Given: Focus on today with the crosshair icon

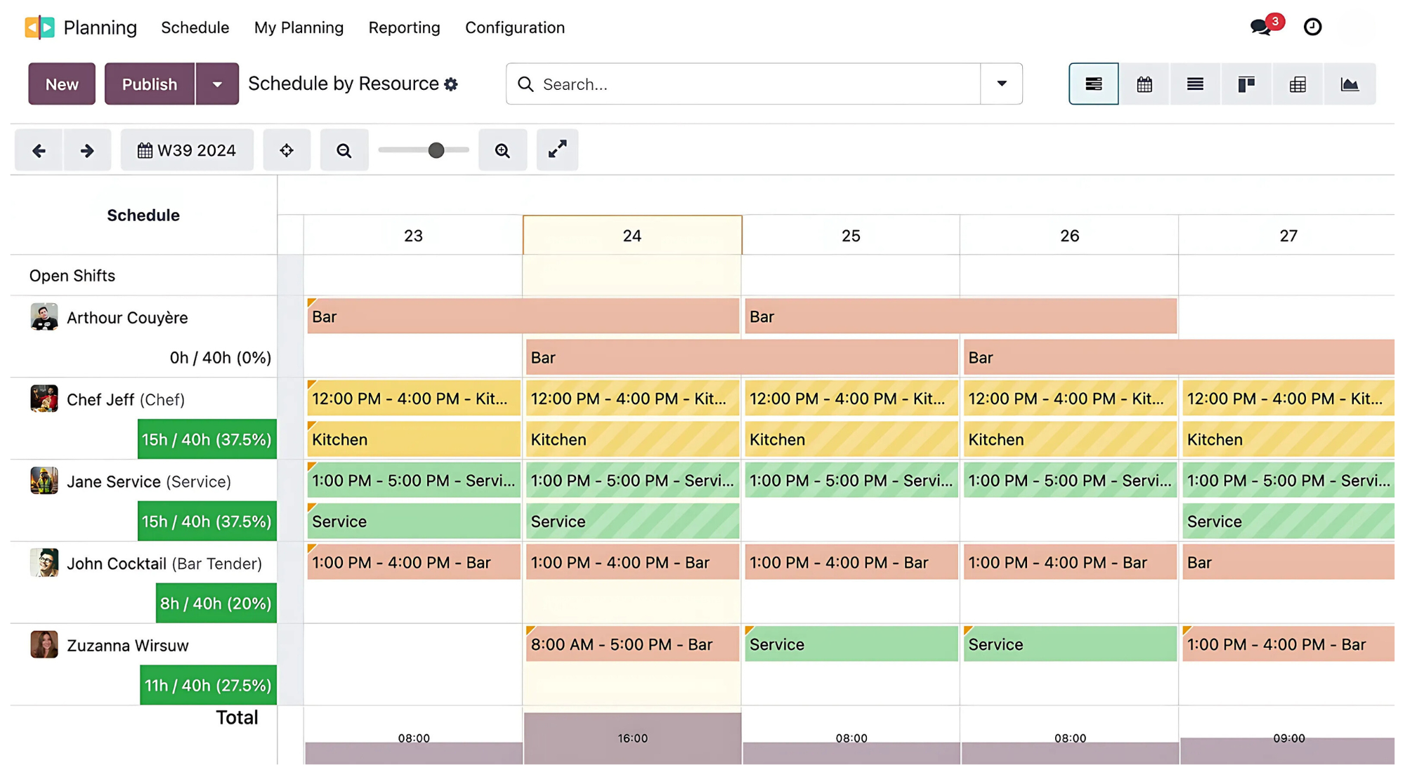Looking at the screenshot, I should tap(287, 150).
